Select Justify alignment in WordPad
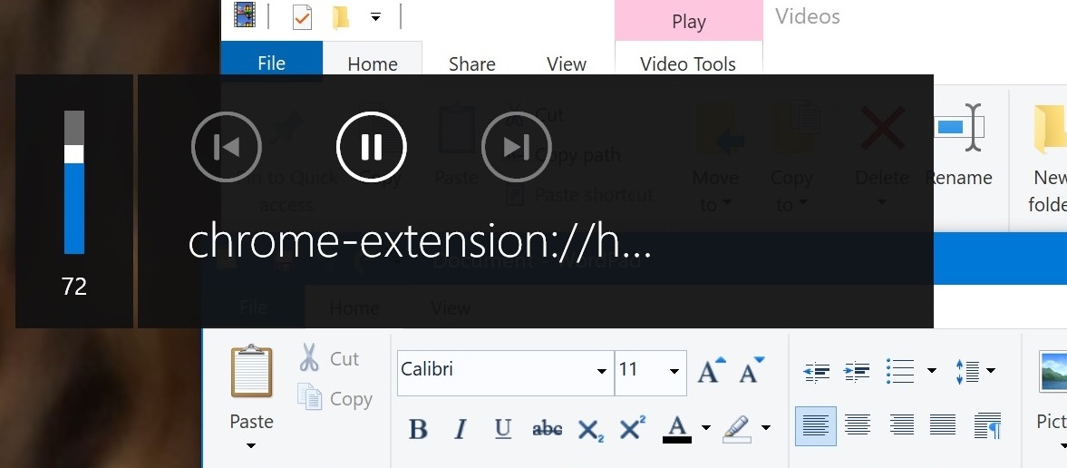1067x468 pixels. pos(943,425)
